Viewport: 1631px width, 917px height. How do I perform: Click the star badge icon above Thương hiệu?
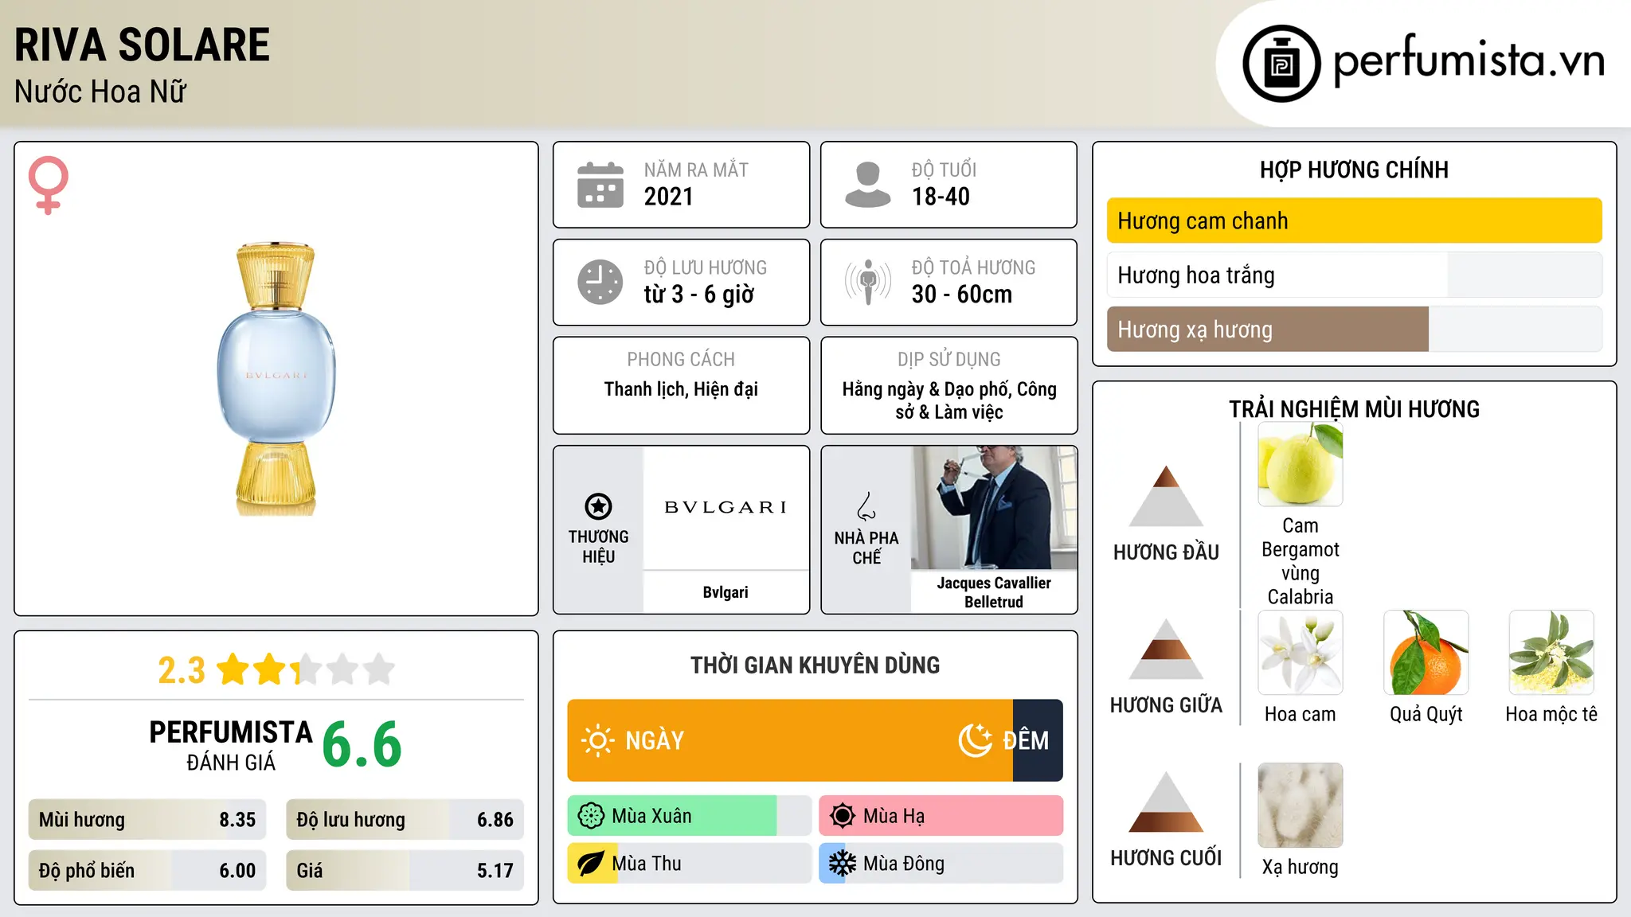tap(598, 506)
